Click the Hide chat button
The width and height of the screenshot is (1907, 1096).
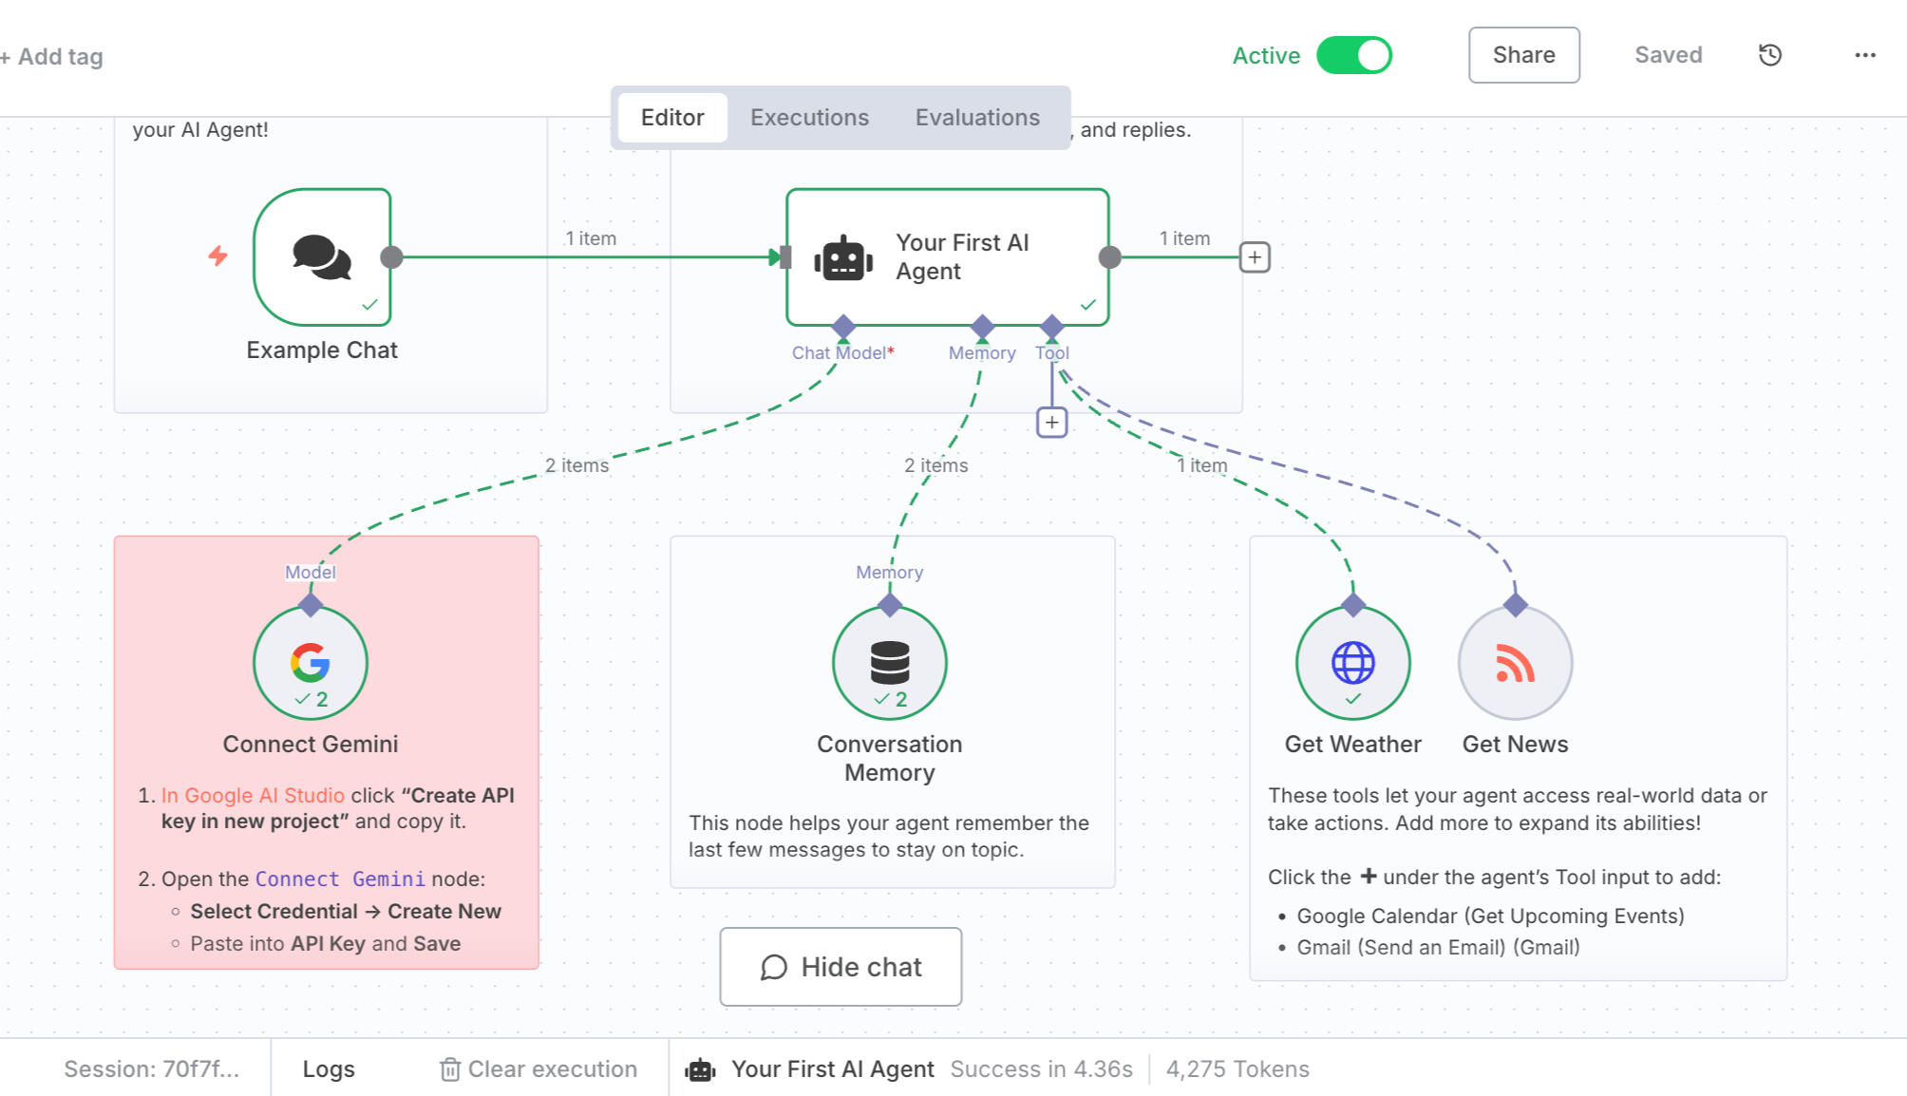tap(840, 967)
